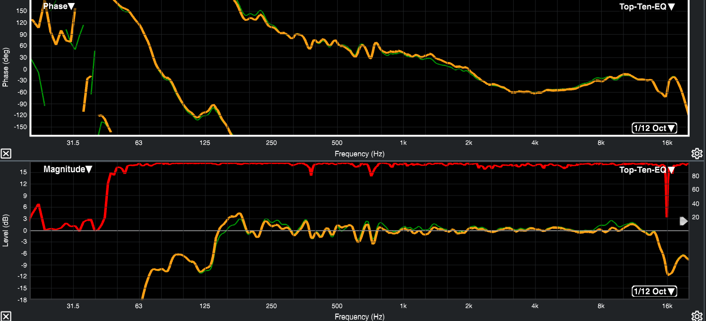Screen dimensions: 706x321
Task: Click the Level (dB) axis label
Action: pyautogui.click(x=6, y=230)
